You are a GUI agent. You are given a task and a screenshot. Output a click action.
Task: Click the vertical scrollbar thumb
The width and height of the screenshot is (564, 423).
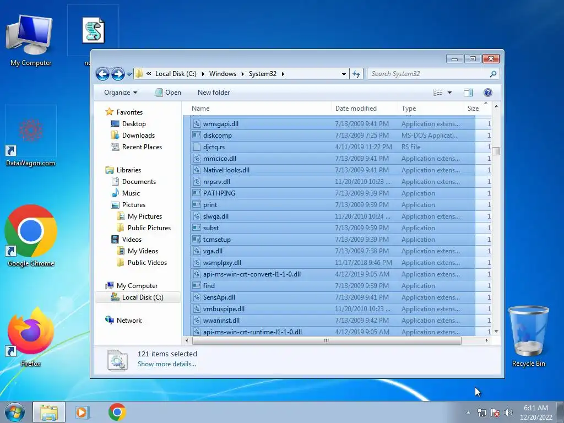click(x=496, y=151)
